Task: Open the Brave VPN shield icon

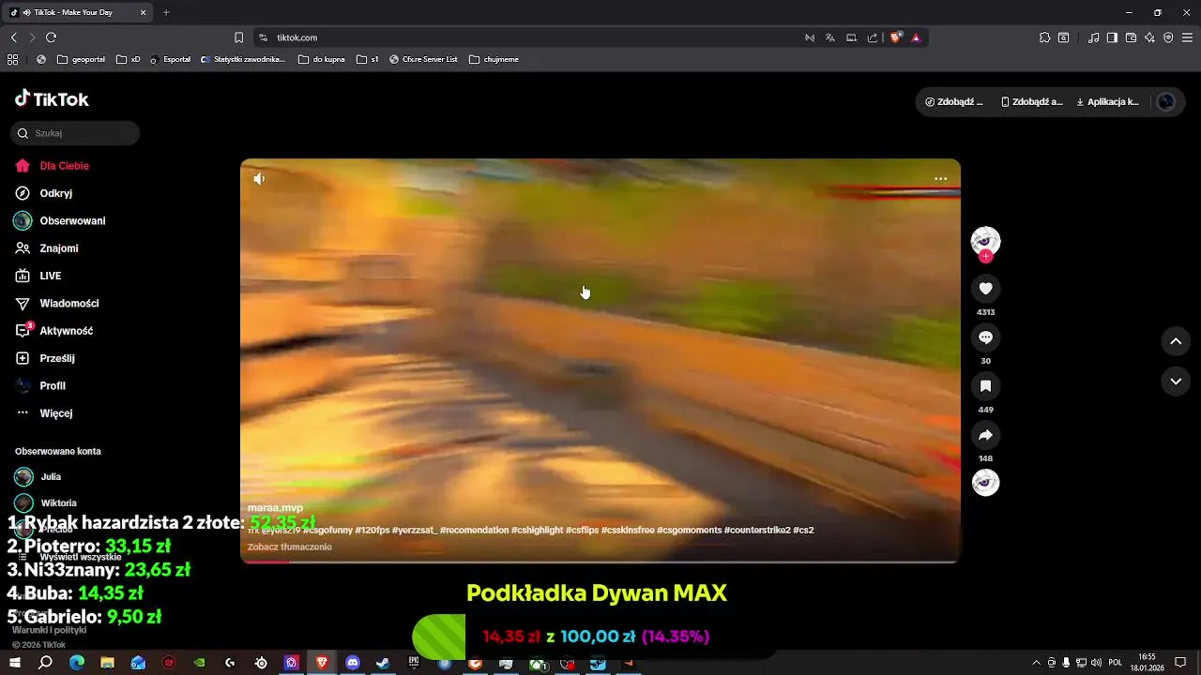Action: 1168,37
